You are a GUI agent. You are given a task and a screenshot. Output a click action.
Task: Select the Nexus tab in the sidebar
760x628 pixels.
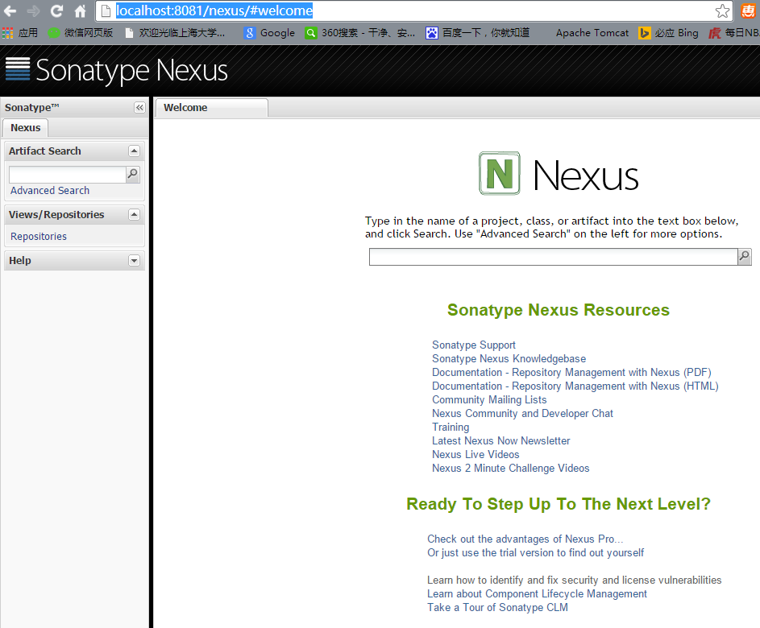(25, 127)
